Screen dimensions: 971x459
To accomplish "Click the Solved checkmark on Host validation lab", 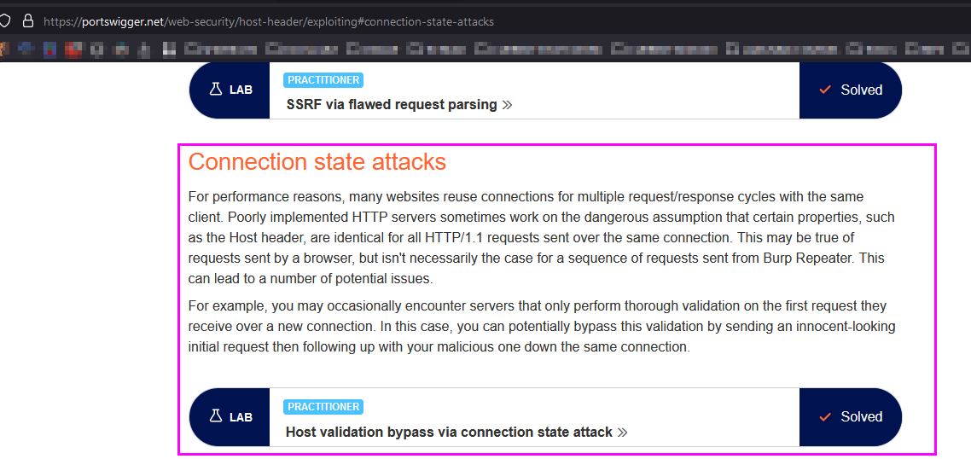I will point(825,417).
